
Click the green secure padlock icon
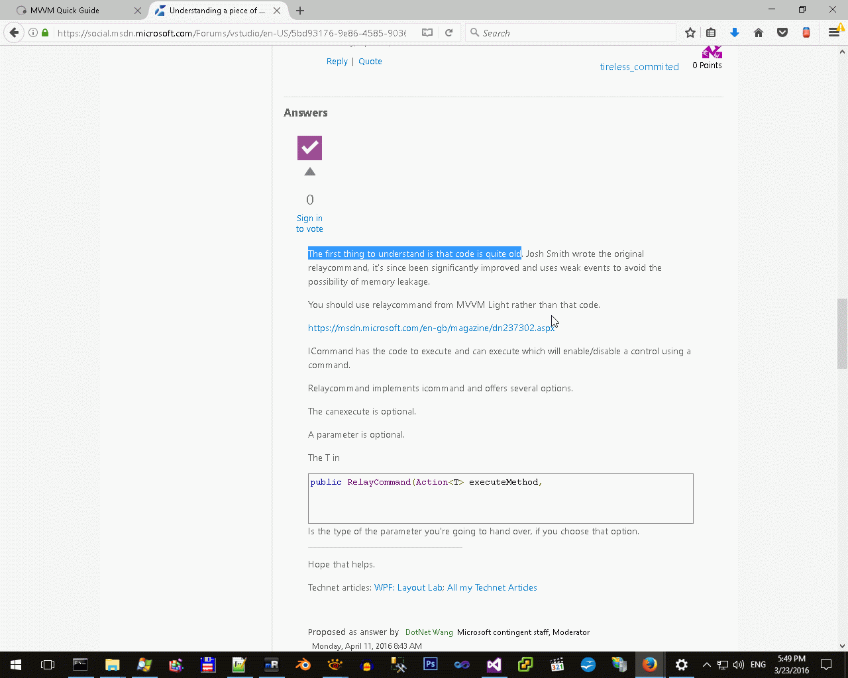pyautogui.click(x=45, y=32)
